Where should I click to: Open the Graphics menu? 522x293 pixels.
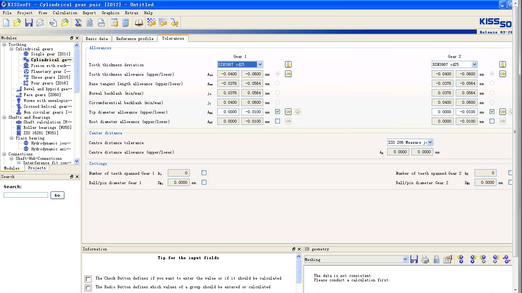click(110, 13)
